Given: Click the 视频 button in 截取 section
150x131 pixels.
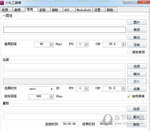Looking at the screenshot, I should pos(137,109).
